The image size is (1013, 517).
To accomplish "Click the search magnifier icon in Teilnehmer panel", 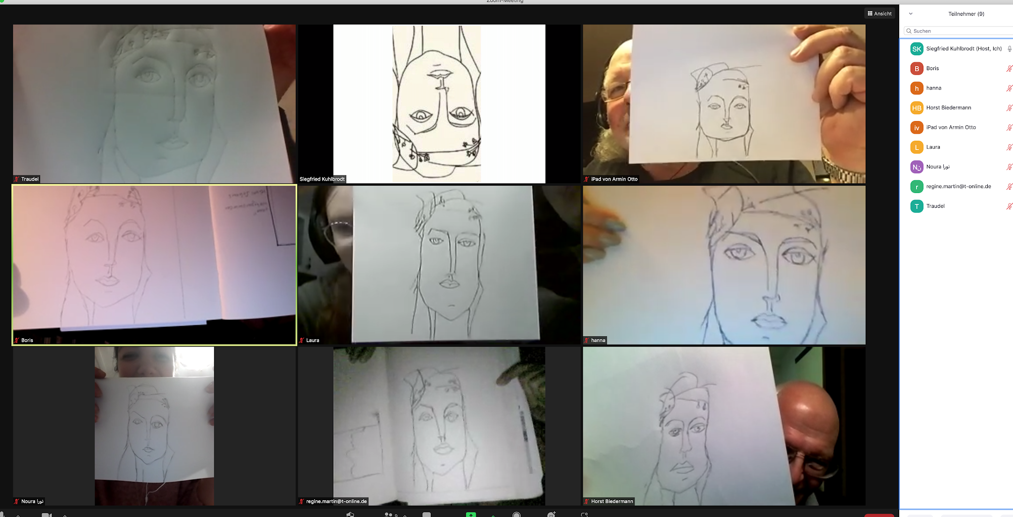I will click(x=909, y=31).
